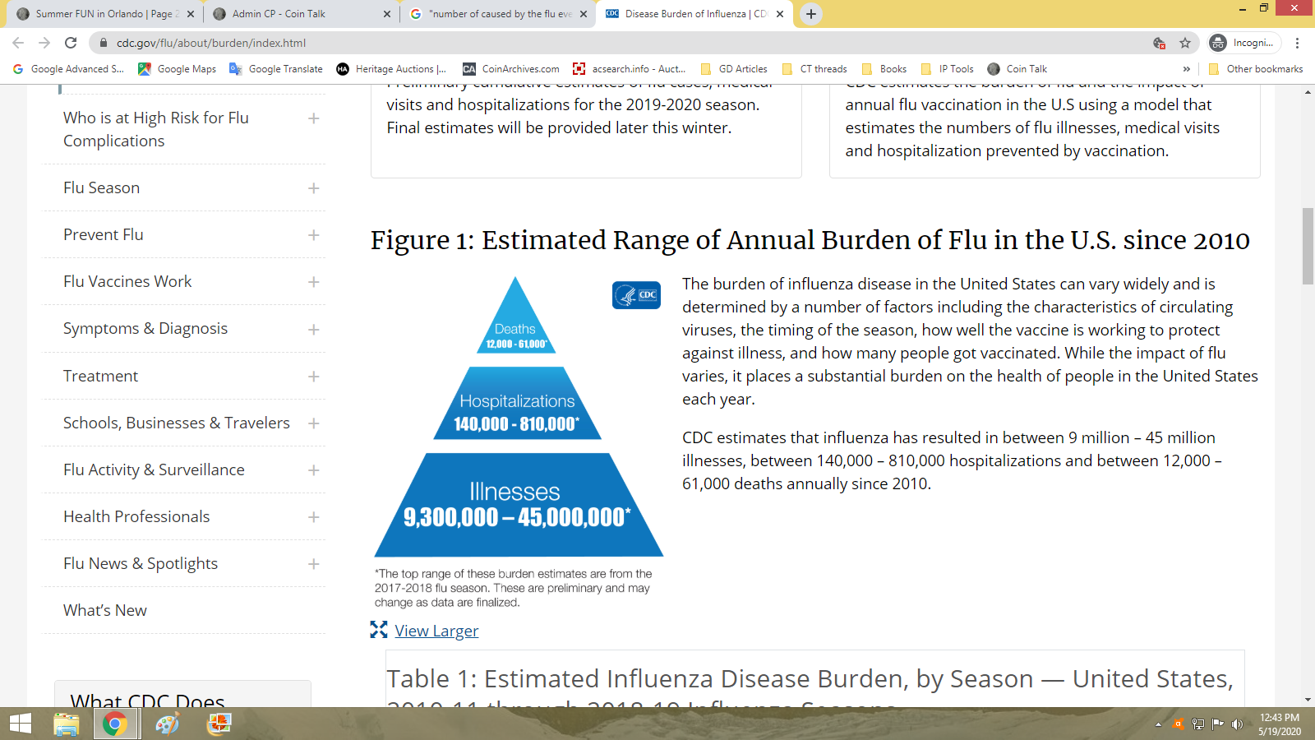Click the browser back arrow
The width and height of the screenshot is (1315, 740).
coord(18,43)
